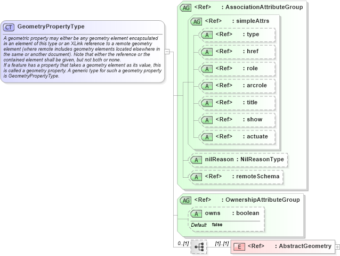This screenshot has height=256, width=340.
Task: Click the E icon of AbstractGeometry element
Action: coord(239,247)
